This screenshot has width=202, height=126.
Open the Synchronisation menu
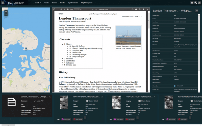click(73, 3)
